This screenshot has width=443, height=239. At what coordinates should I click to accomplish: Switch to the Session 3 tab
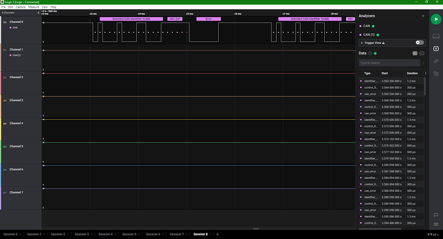point(82,235)
